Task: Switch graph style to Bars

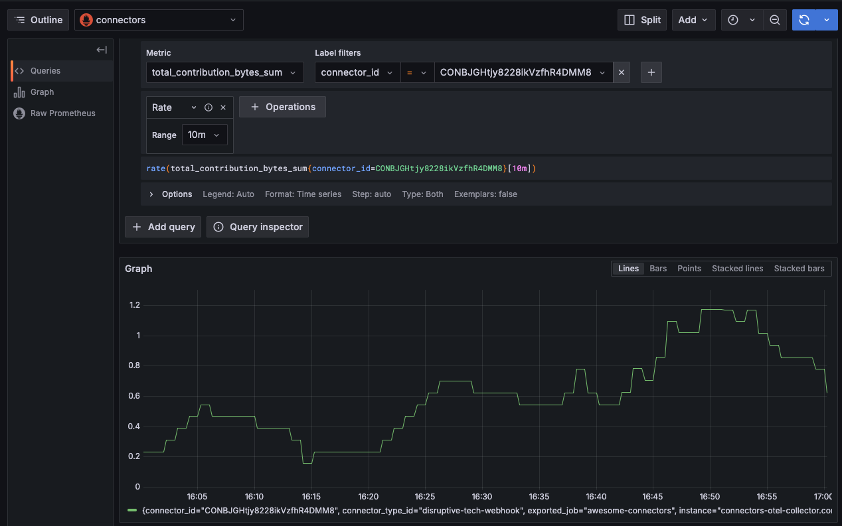Action: [x=658, y=269]
